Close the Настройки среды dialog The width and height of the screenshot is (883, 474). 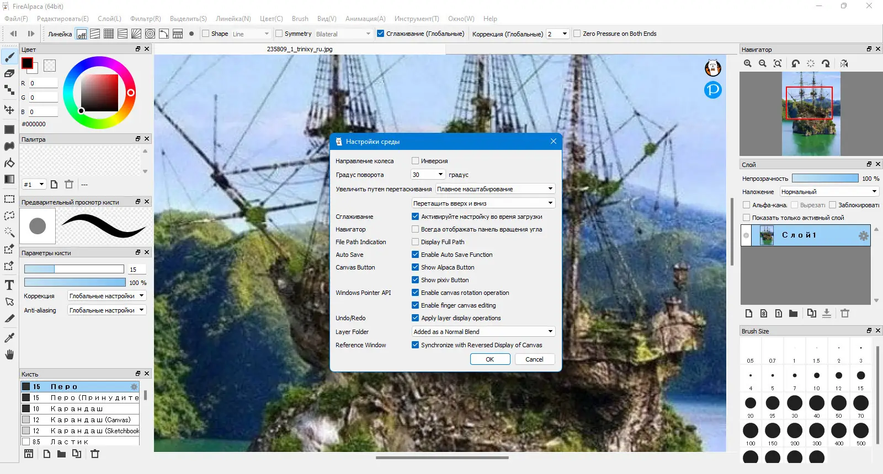[554, 142]
